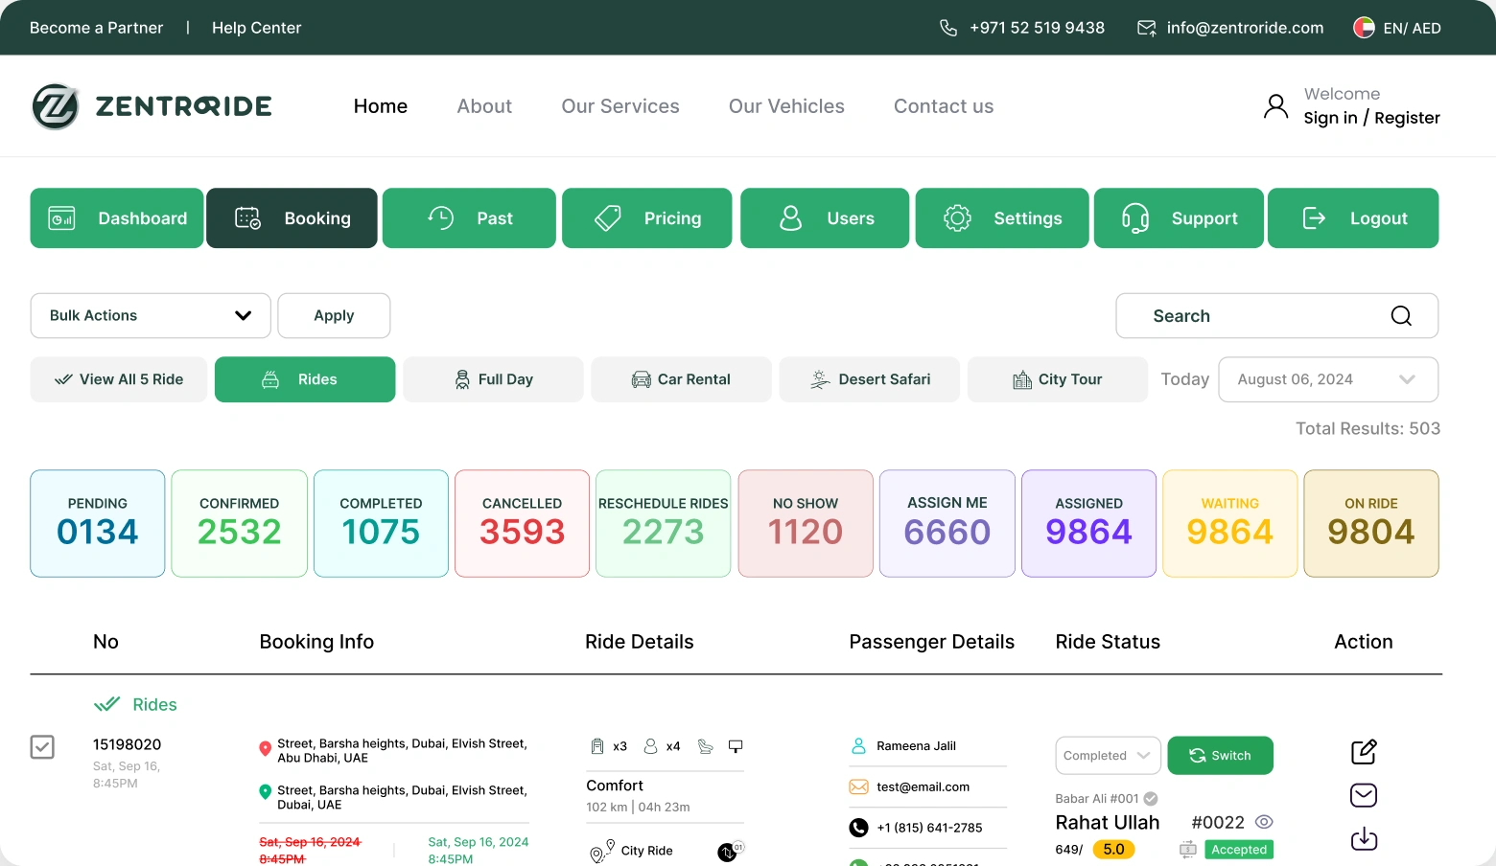Toggle checkbox for booking 15198020
1496x866 pixels.
coord(42,747)
